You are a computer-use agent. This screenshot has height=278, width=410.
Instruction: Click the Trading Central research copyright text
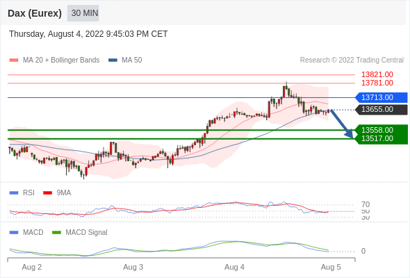(x=352, y=60)
